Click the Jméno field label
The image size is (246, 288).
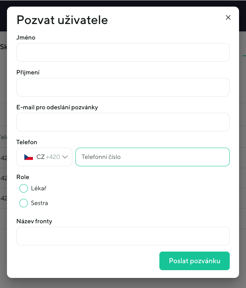(x=26, y=38)
